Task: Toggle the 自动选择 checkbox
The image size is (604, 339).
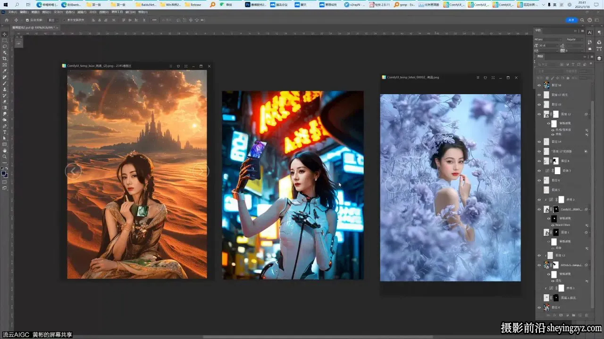Action: click(x=27, y=20)
